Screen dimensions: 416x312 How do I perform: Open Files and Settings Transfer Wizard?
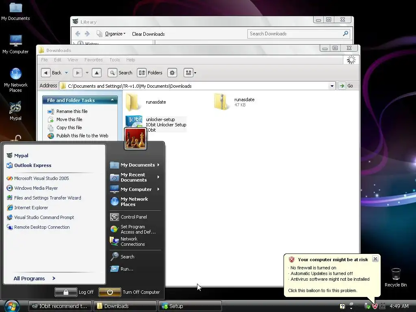[x=44, y=198]
